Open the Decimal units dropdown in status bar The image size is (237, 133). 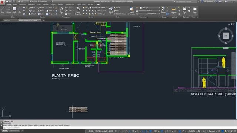tap(213, 131)
